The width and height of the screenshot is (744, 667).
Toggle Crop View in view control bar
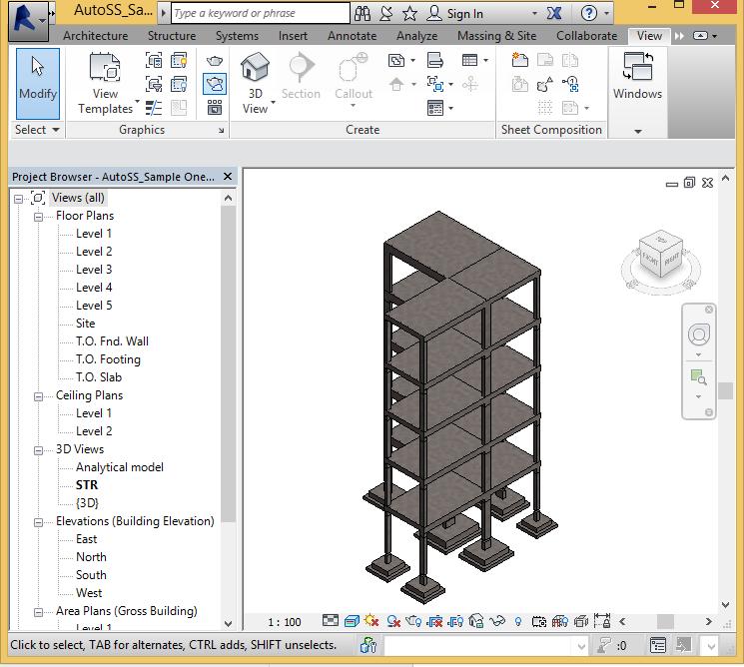click(434, 620)
